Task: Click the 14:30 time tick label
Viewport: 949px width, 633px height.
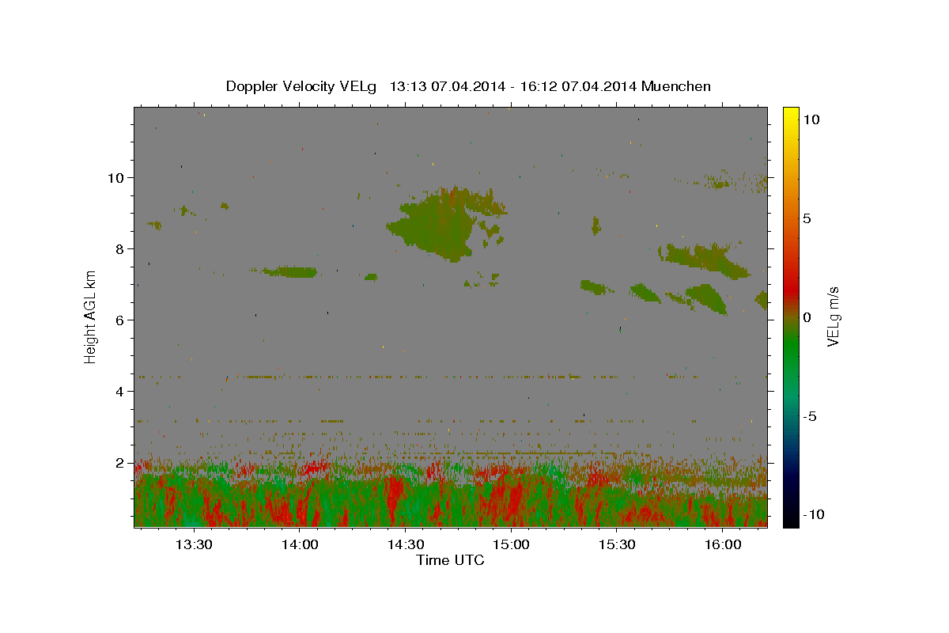Action: 405,544
